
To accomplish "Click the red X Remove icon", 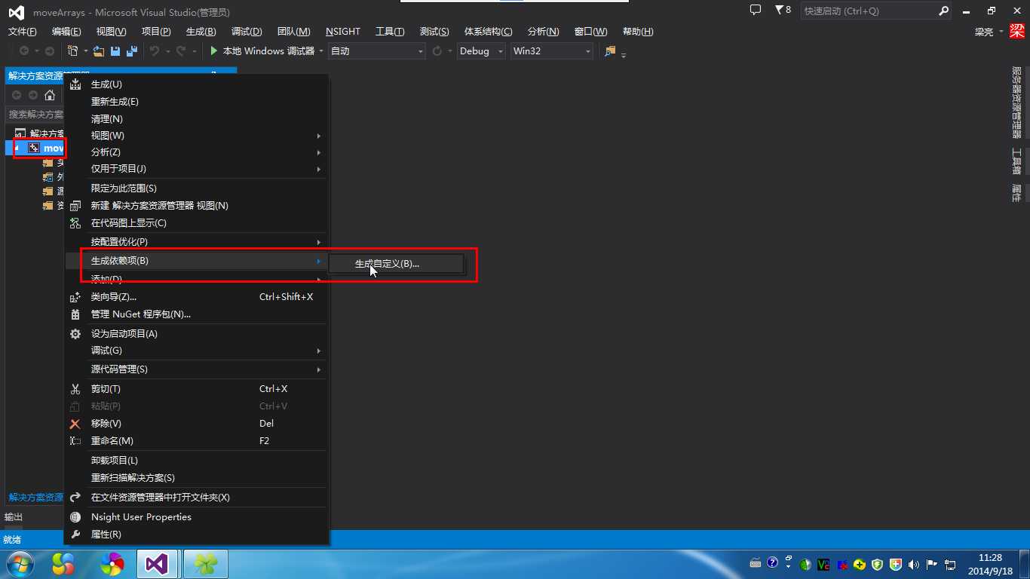I will (75, 424).
